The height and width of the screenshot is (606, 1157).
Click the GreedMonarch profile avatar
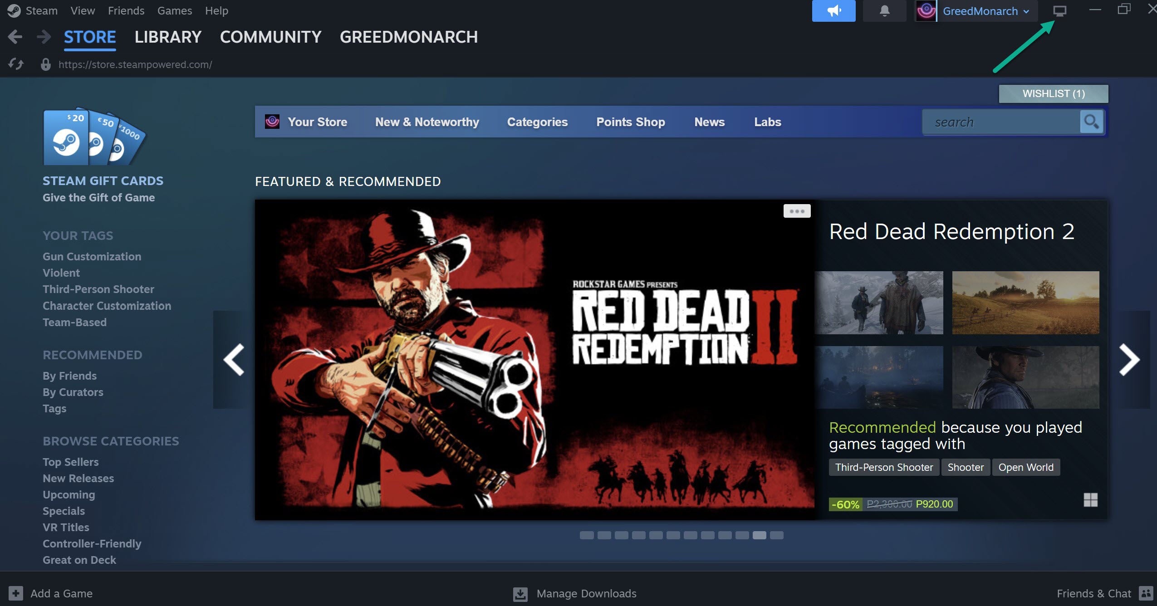click(926, 11)
